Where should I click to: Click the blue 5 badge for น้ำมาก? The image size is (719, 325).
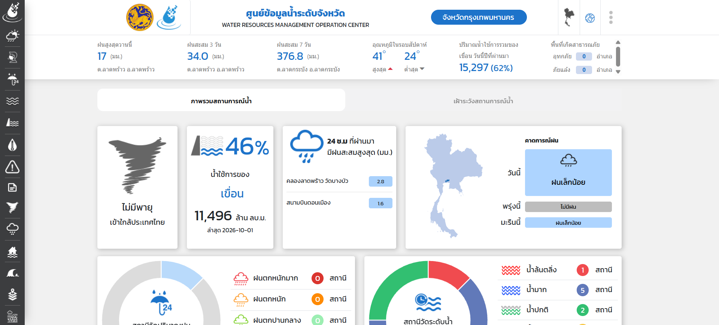pos(582,290)
